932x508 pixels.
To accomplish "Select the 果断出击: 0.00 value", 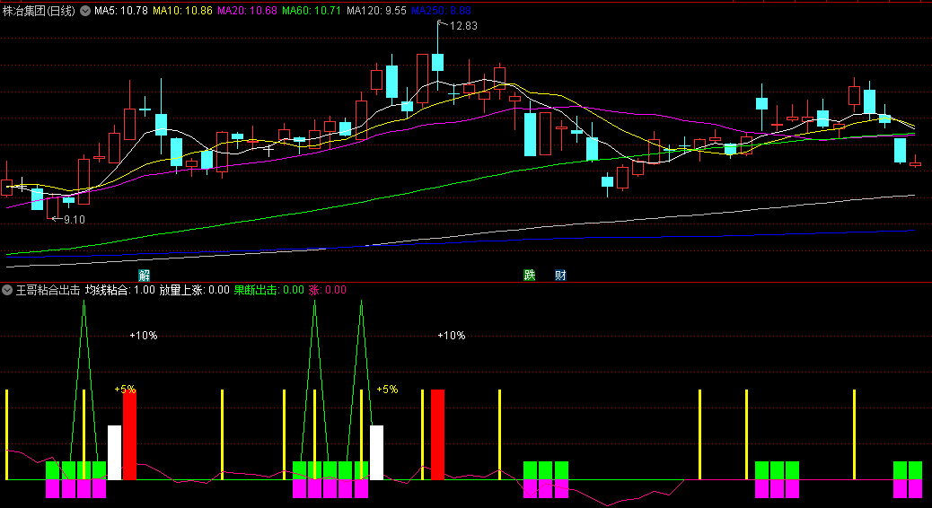I will tap(268, 290).
